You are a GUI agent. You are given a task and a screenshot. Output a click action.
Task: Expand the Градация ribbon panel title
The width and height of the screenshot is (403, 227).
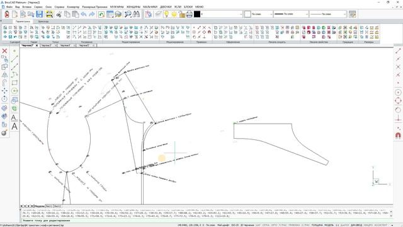click(x=348, y=42)
